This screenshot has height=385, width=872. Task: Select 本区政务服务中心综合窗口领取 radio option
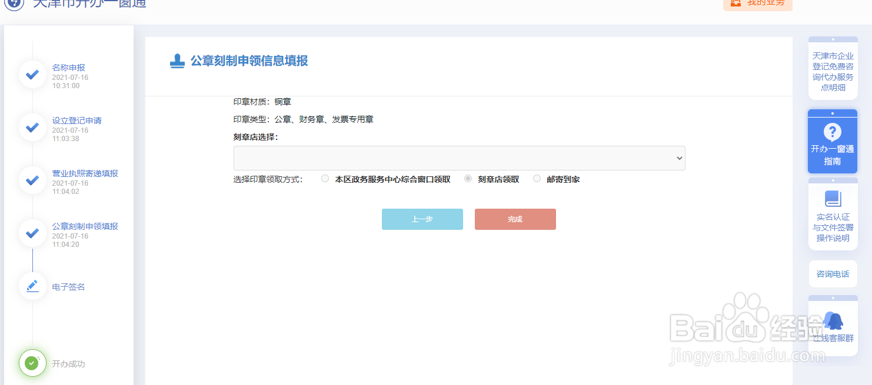(325, 179)
